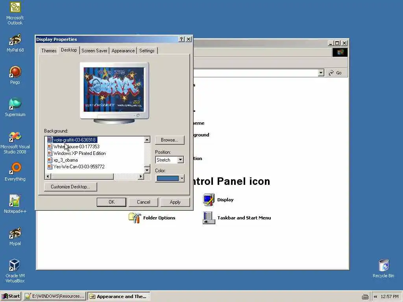Select the Recycle Bin icon

point(383,269)
